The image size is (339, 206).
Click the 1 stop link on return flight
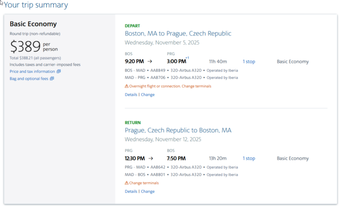coord(249,158)
